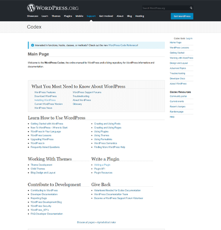Open Developer Docs sidebar link

pos(177,79)
